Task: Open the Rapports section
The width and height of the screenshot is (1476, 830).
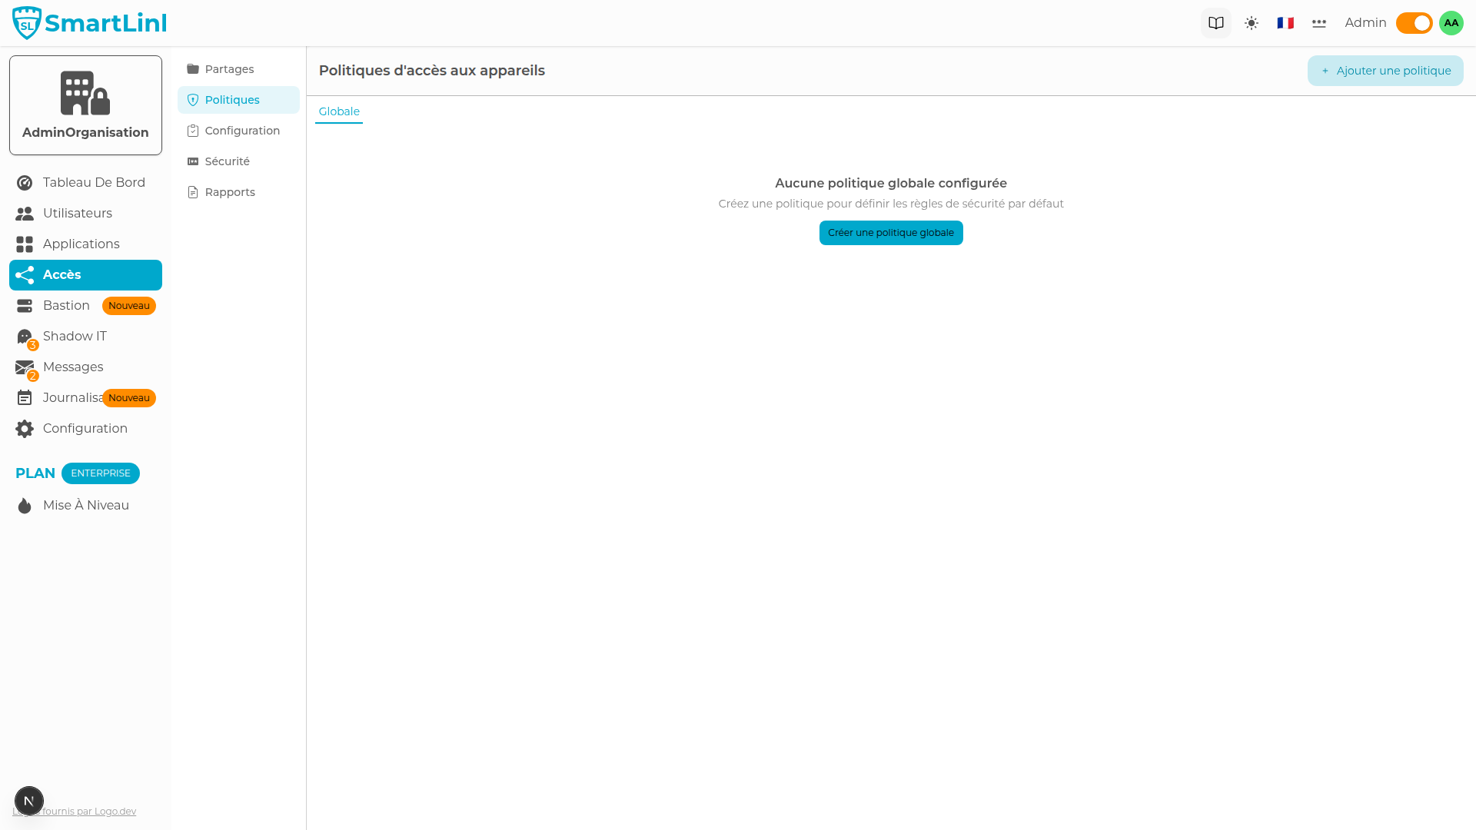Action: pyautogui.click(x=229, y=192)
